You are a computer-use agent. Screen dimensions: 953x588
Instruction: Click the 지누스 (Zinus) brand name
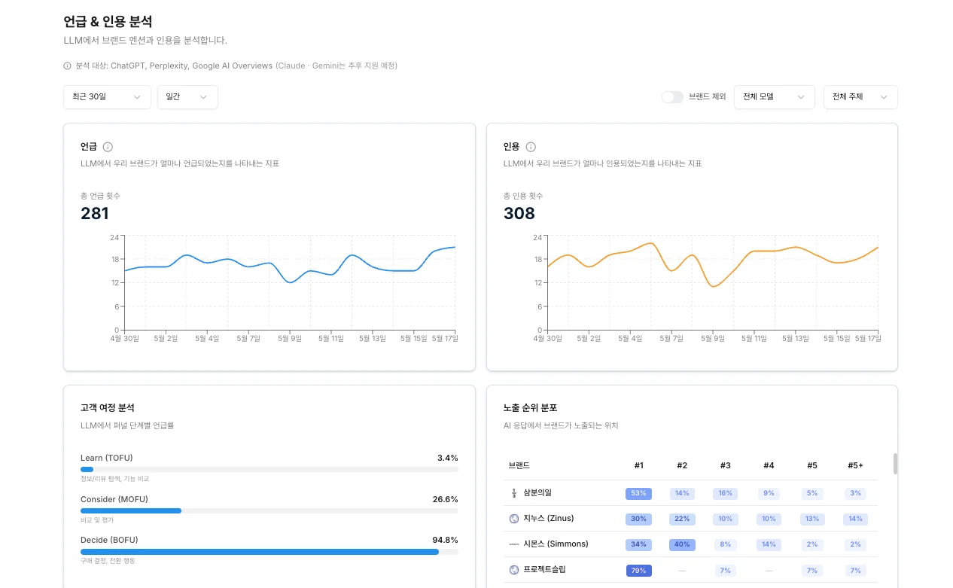click(x=549, y=519)
